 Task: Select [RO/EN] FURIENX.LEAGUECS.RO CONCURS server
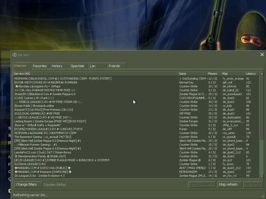click(137, 129)
